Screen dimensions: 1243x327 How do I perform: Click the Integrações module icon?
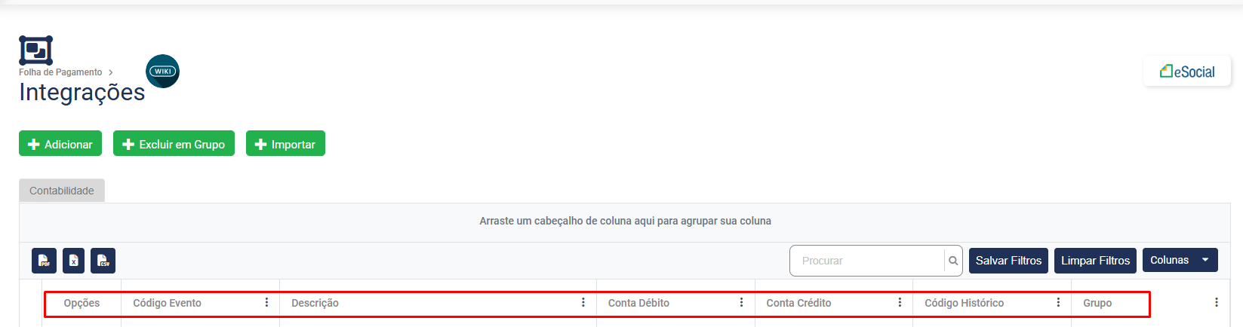pyautogui.click(x=35, y=50)
